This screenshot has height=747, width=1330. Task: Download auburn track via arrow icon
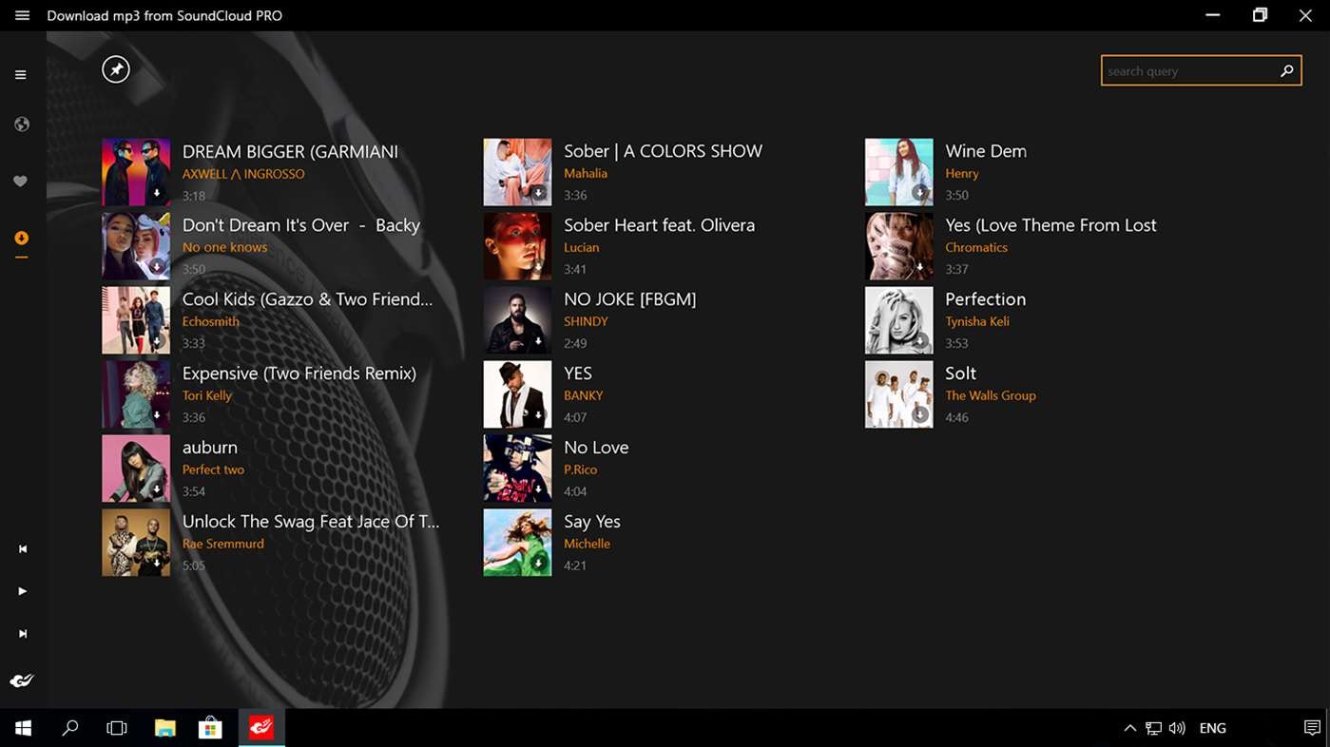tap(157, 489)
